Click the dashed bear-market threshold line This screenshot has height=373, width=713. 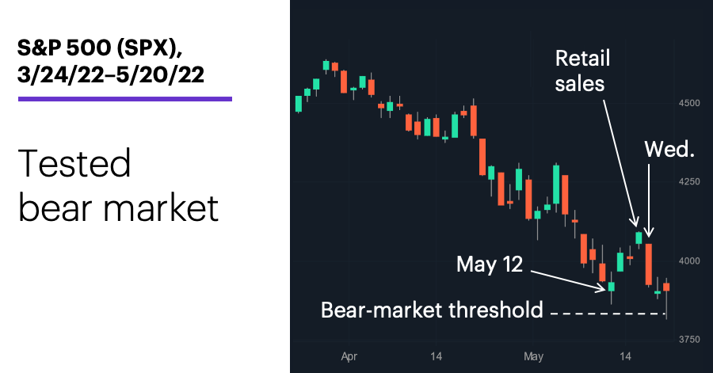tap(608, 314)
